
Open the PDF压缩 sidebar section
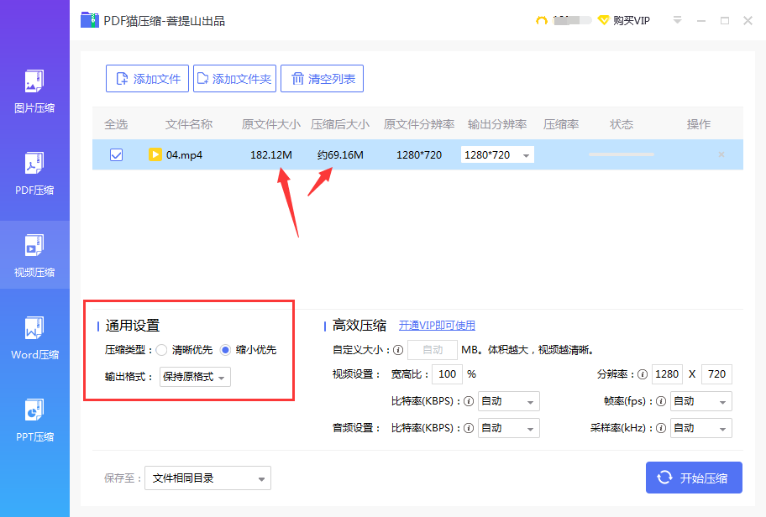(x=34, y=173)
